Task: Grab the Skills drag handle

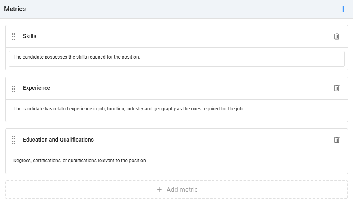Action: (x=13, y=36)
